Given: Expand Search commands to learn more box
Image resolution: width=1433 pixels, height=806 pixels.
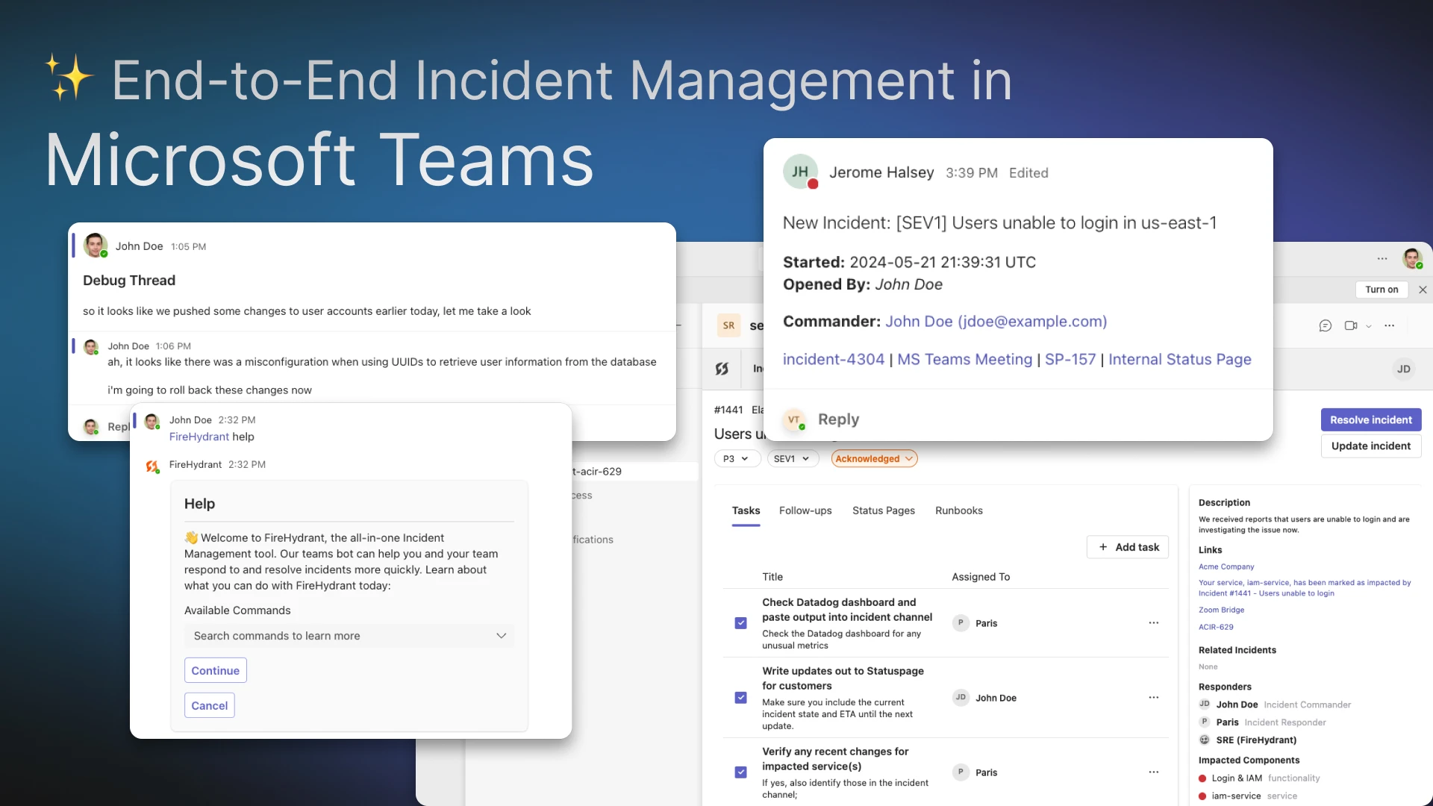Looking at the screenshot, I should 349,636.
